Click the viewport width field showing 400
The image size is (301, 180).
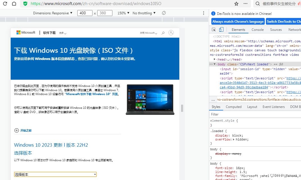[x=85, y=13]
